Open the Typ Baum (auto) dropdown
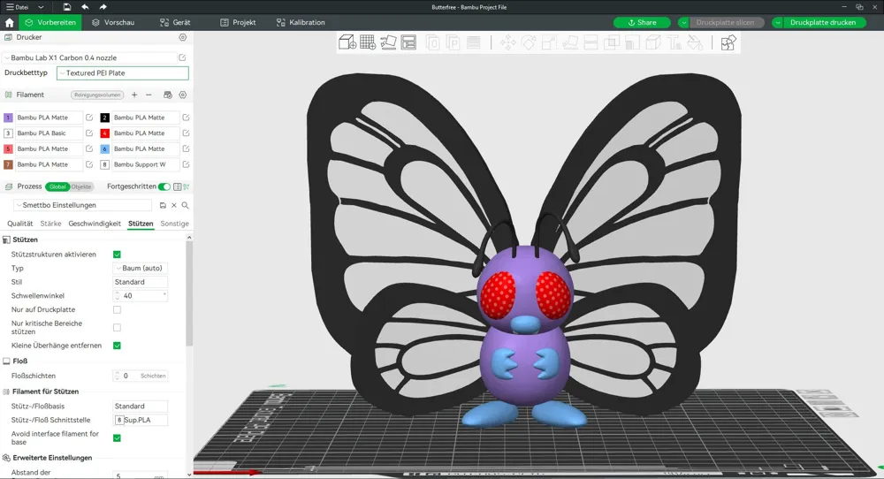The width and height of the screenshot is (884, 479). (141, 269)
